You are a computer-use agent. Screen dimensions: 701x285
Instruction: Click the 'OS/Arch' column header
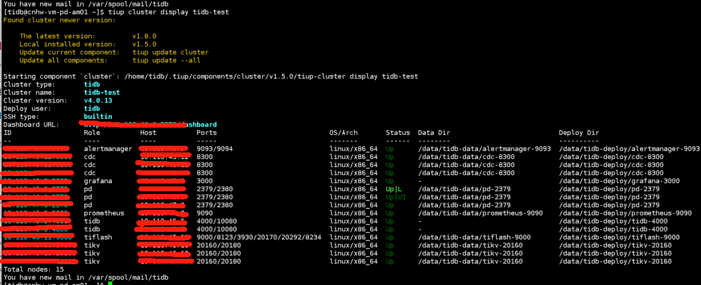[x=343, y=133]
